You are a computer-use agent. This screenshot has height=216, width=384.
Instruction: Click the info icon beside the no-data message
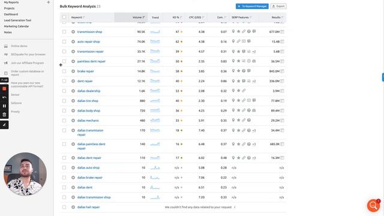point(235,207)
